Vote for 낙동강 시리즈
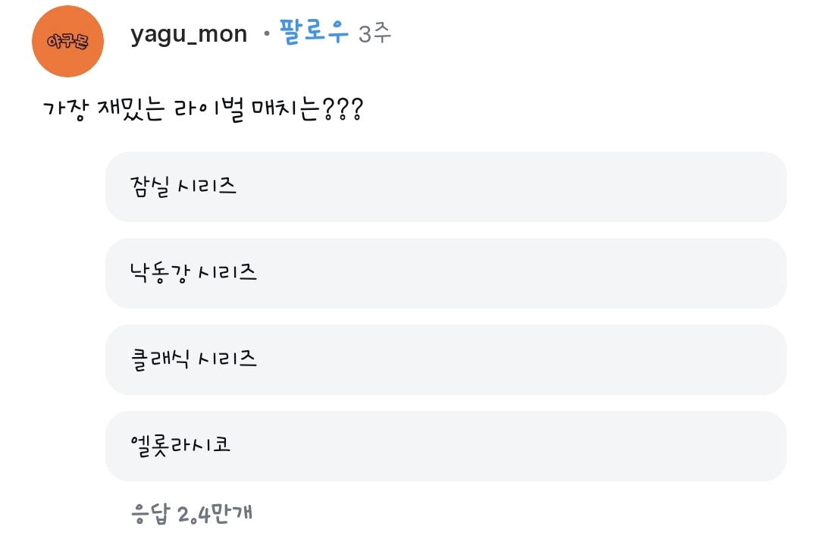 point(445,273)
